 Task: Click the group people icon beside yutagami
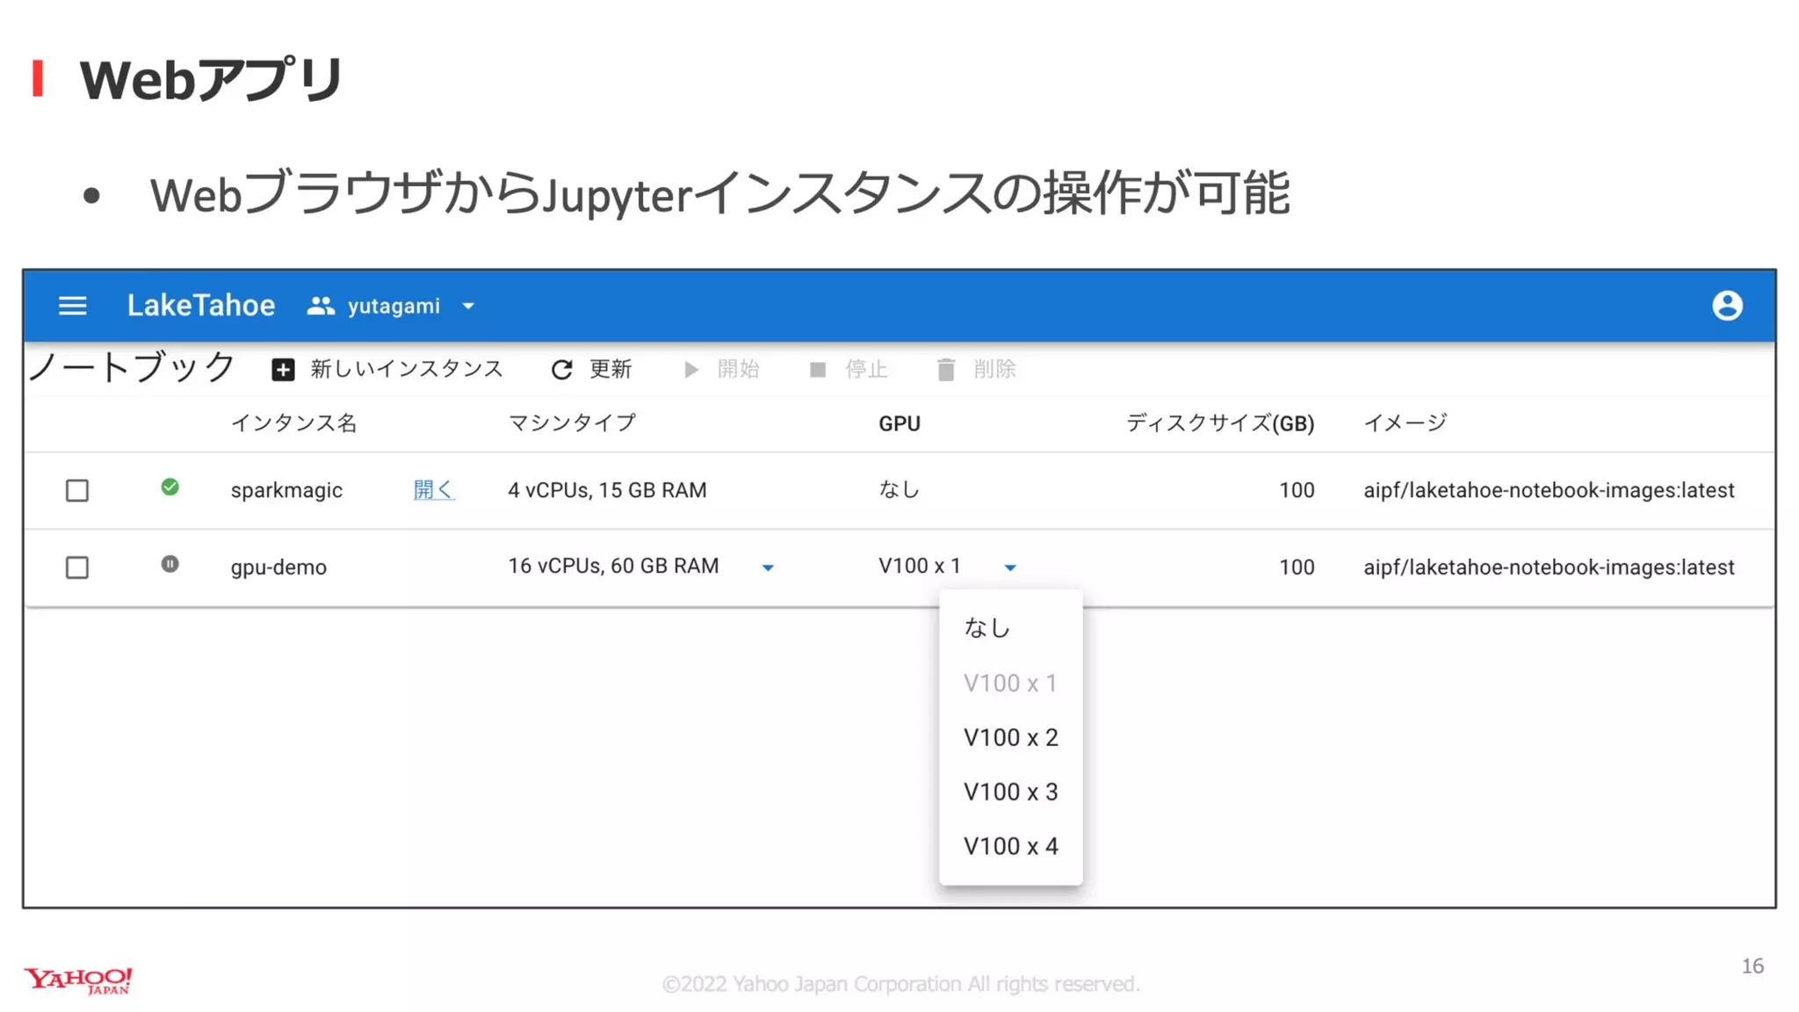321,306
